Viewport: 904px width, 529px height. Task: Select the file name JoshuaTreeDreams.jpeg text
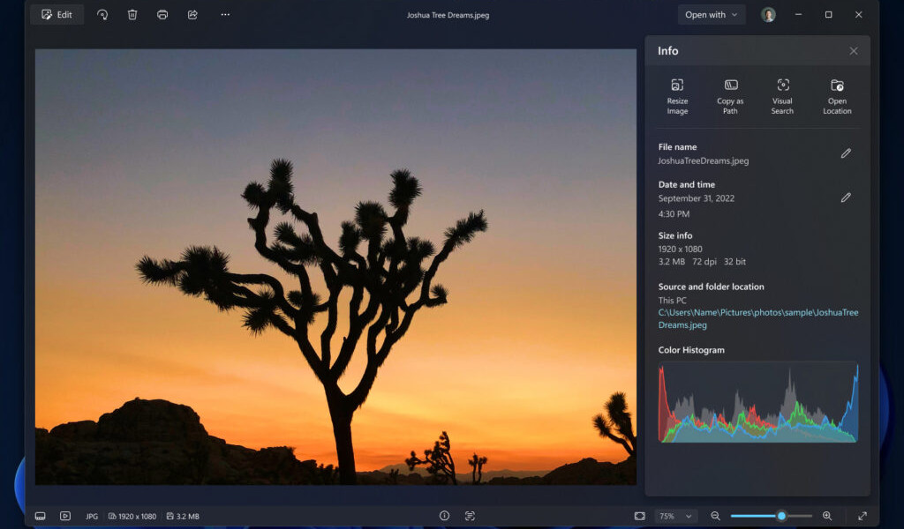coord(704,160)
